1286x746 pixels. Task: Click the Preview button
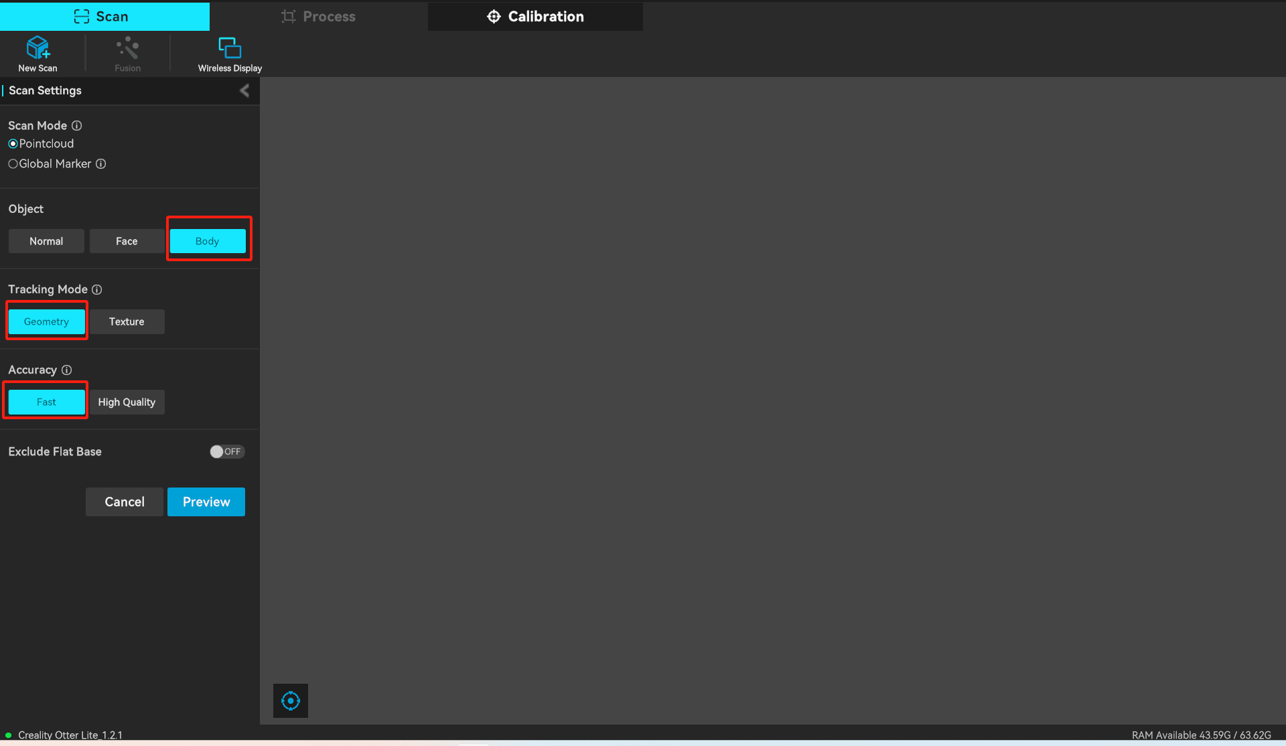[x=206, y=502]
